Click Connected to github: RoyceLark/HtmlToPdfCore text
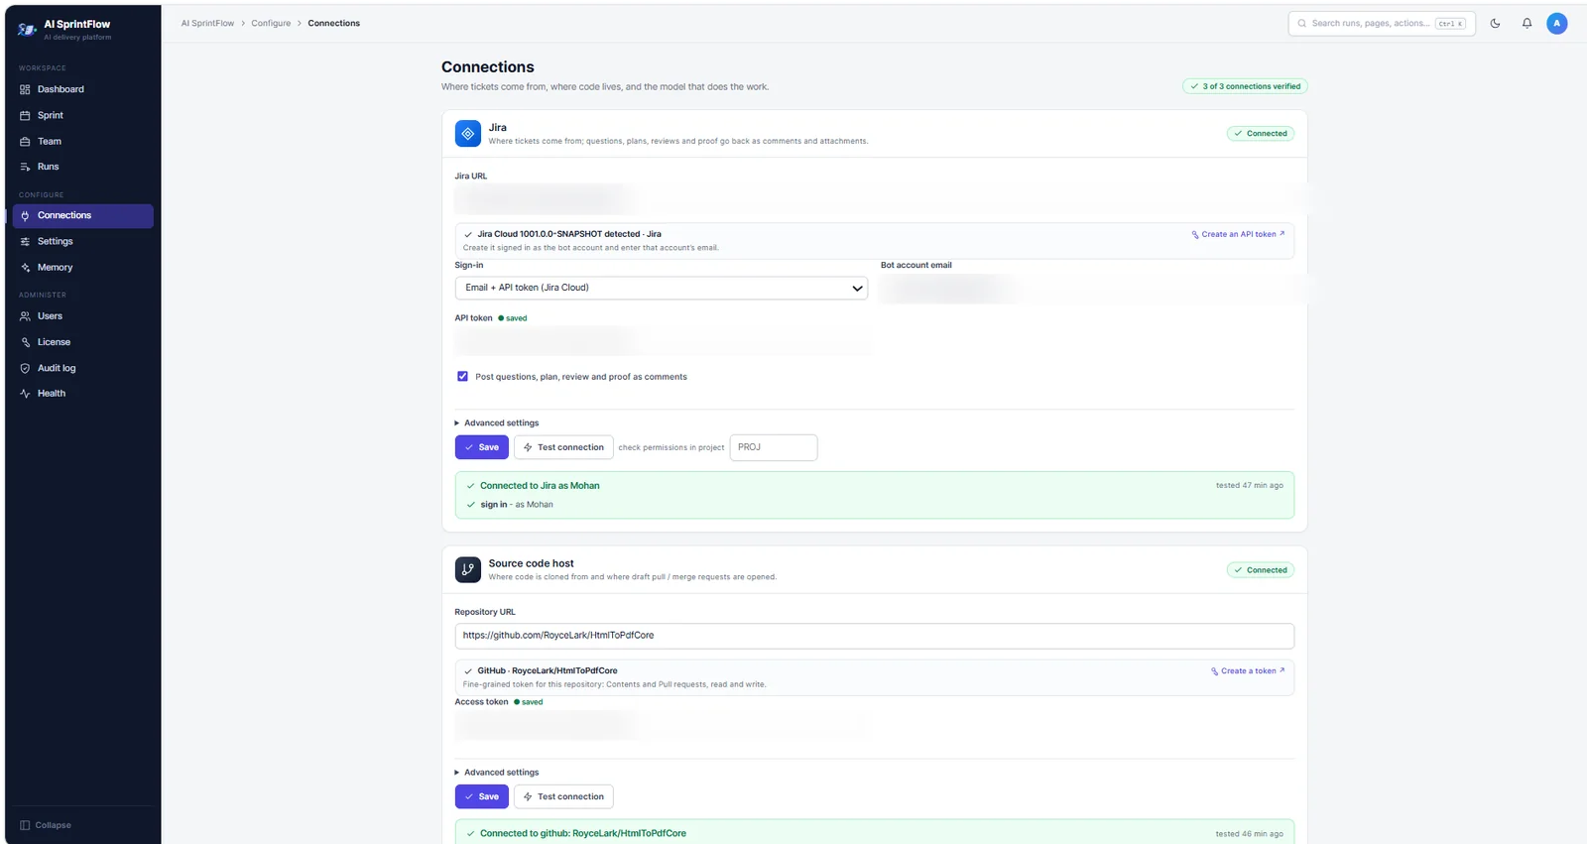The height and width of the screenshot is (844, 1587). click(x=583, y=834)
